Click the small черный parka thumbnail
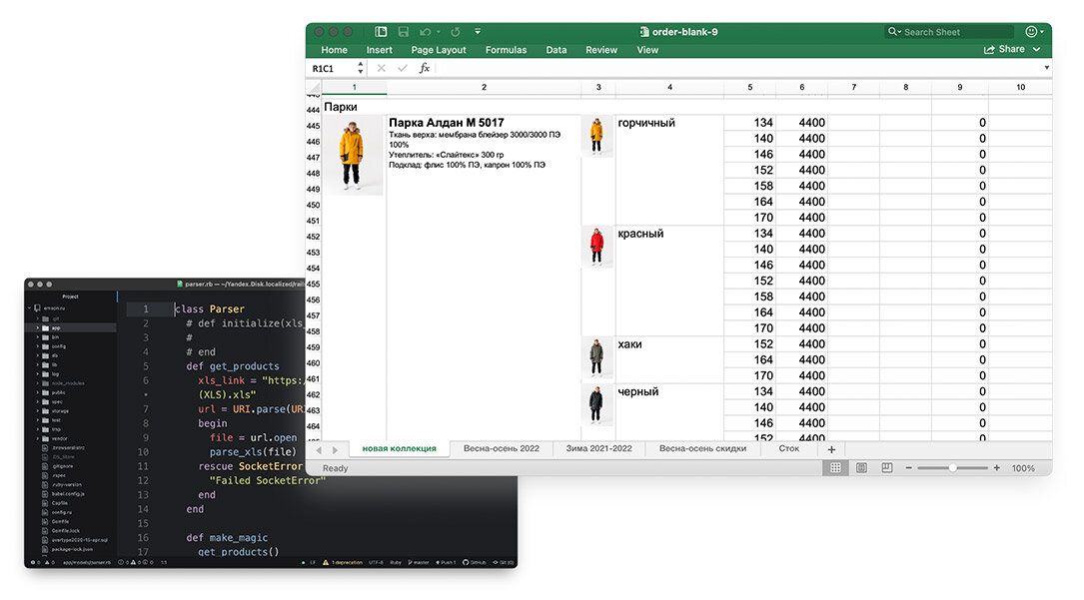The image size is (1084, 600). (596, 404)
